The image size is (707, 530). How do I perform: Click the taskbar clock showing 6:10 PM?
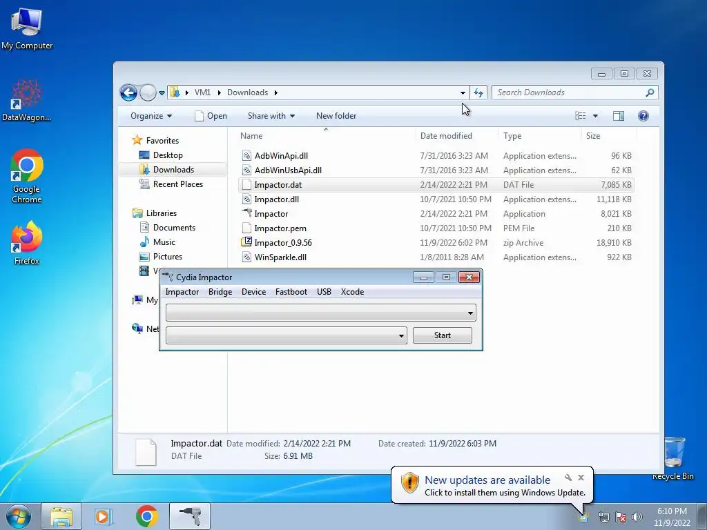point(672,517)
